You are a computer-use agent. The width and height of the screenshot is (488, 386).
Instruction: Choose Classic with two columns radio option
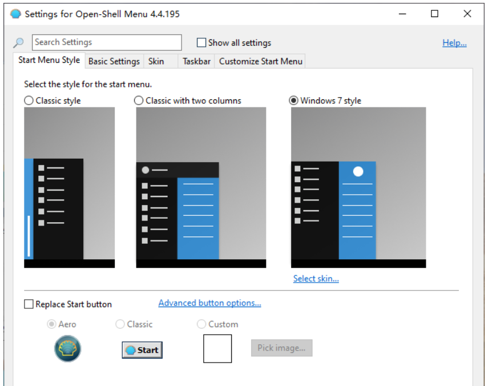(139, 100)
